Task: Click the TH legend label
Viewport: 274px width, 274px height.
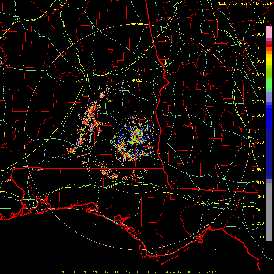Action: tap(262, 237)
